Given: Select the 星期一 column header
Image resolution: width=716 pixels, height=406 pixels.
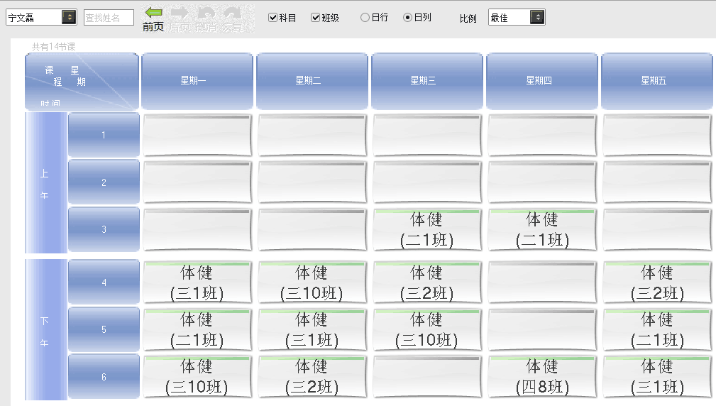Looking at the screenshot, I should 197,82.
